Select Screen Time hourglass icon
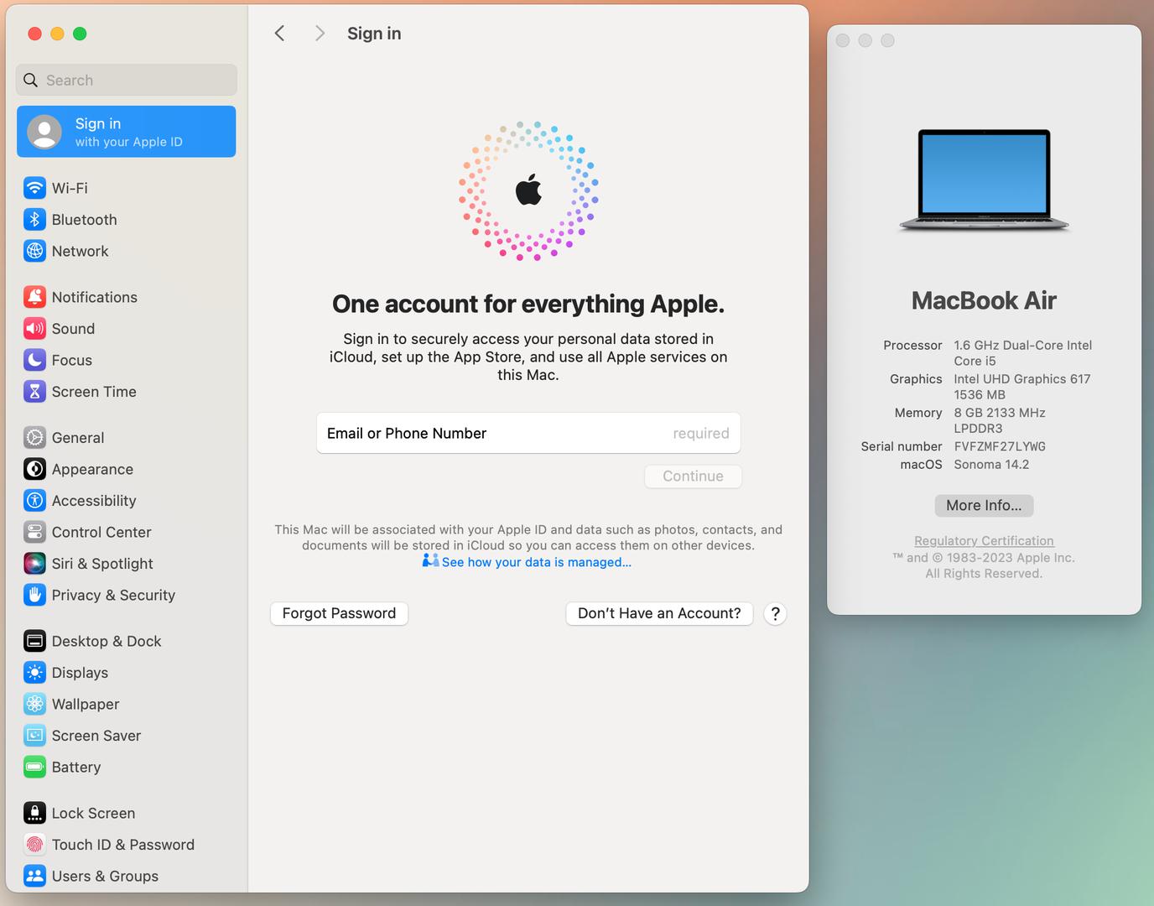Screen dimensions: 1154x906 (x=34, y=392)
